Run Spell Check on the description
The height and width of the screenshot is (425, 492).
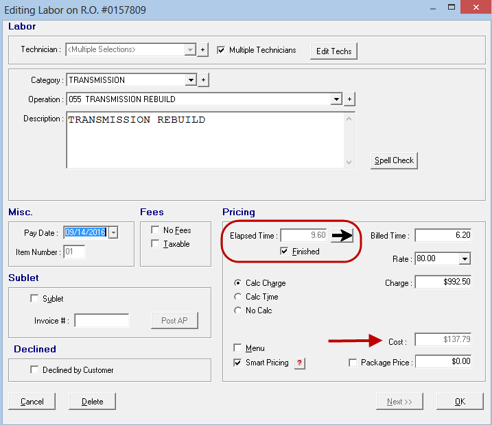(x=394, y=160)
